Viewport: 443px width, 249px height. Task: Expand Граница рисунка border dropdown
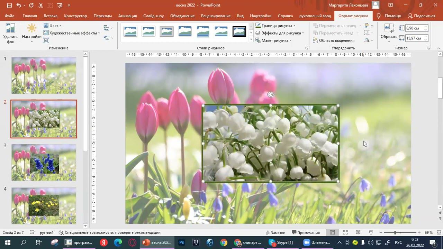(x=276, y=26)
